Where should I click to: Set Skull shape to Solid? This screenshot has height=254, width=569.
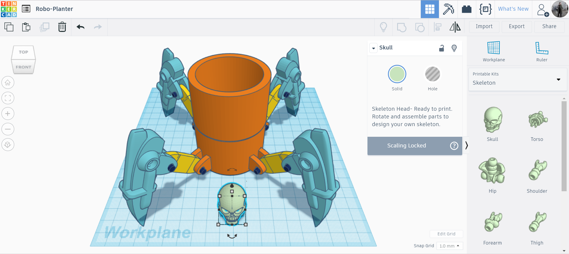[x=397, y=74]
